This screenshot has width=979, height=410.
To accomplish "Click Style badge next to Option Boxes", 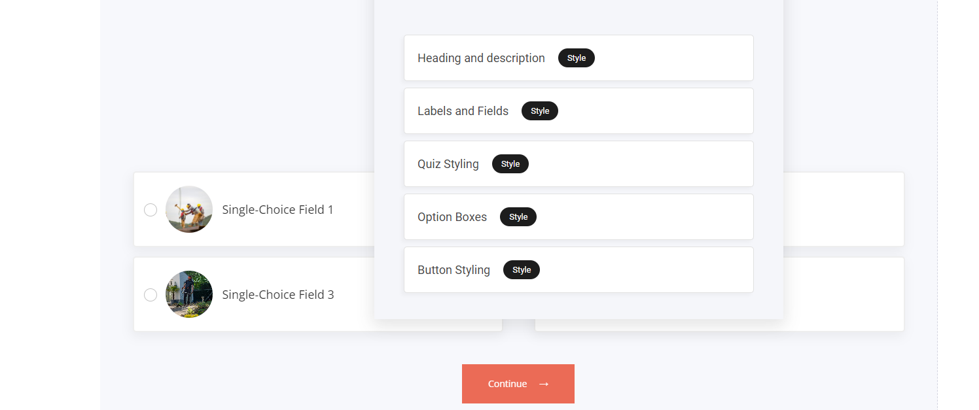I will tap(518, 217).
